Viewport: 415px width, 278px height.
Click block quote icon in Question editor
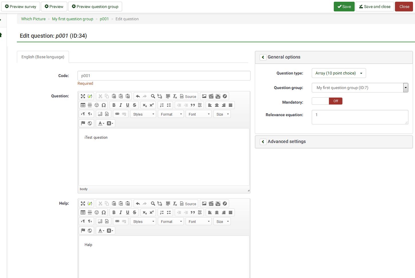tap(193, 105)
